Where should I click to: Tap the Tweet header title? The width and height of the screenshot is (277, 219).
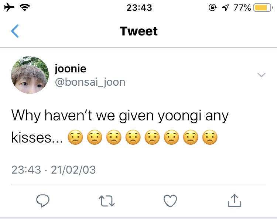point(138,31)
